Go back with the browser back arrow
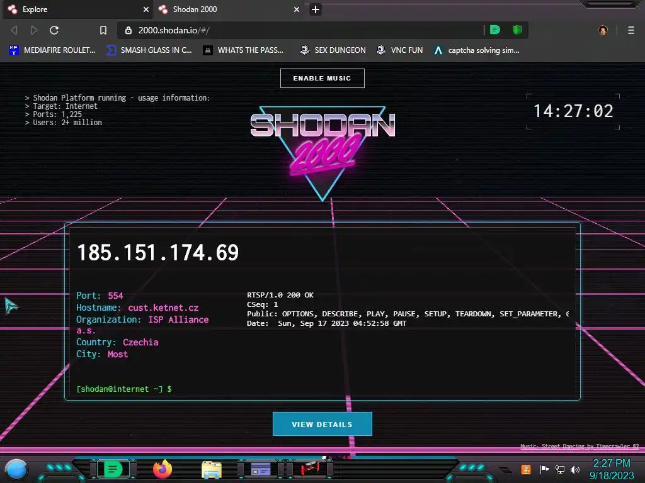 tap(14, 30)
